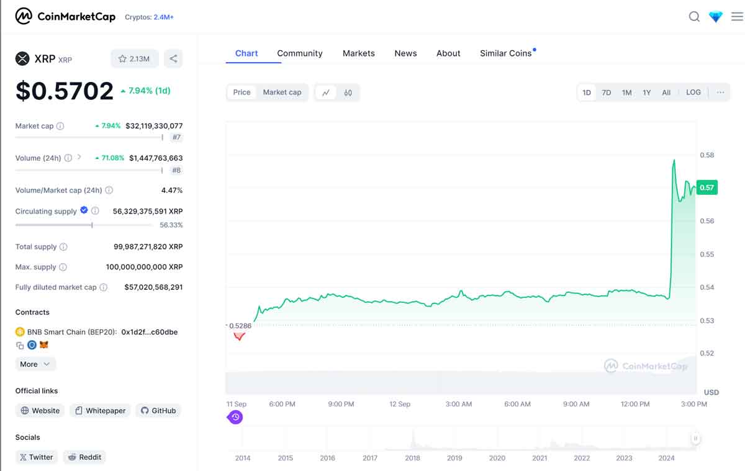
Task: Click the Max. supply info icon
Action: 63,267
